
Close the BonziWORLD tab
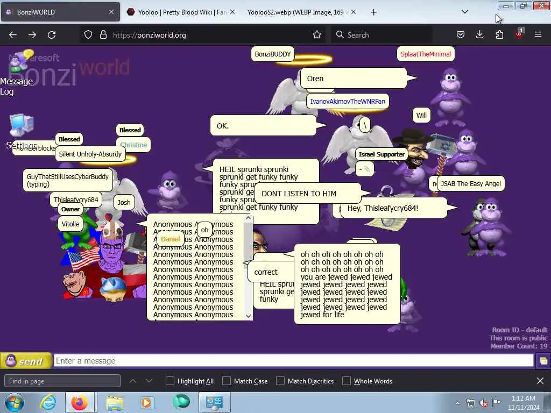click(x=111, y=12)
